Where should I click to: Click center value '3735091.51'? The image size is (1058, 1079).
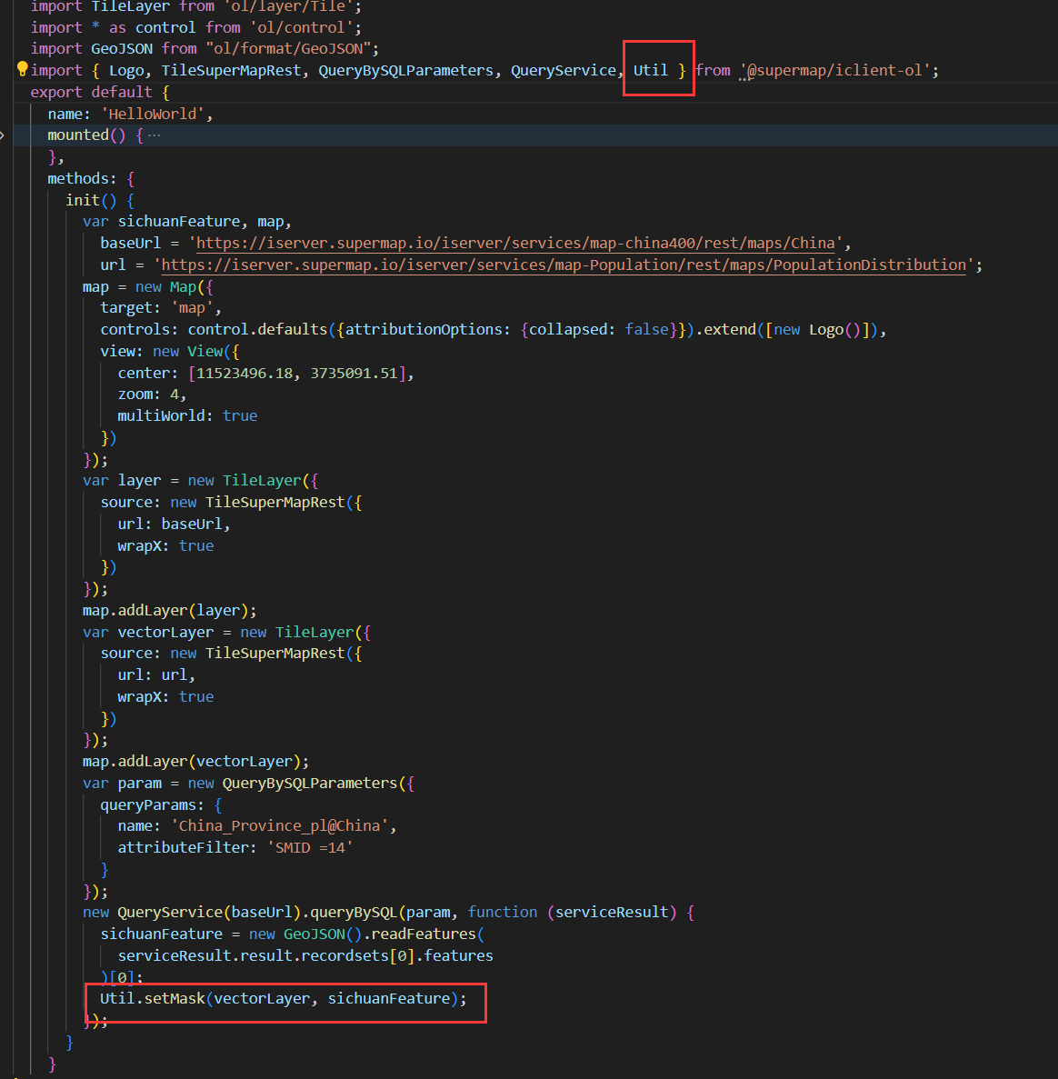354,373
